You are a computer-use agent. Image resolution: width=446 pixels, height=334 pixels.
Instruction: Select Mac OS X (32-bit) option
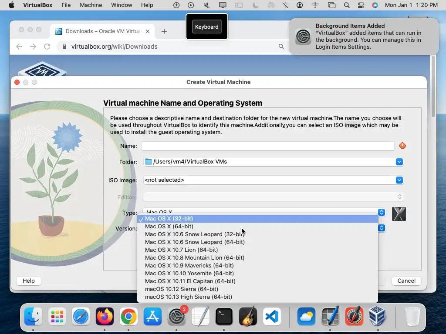[257, 219]
